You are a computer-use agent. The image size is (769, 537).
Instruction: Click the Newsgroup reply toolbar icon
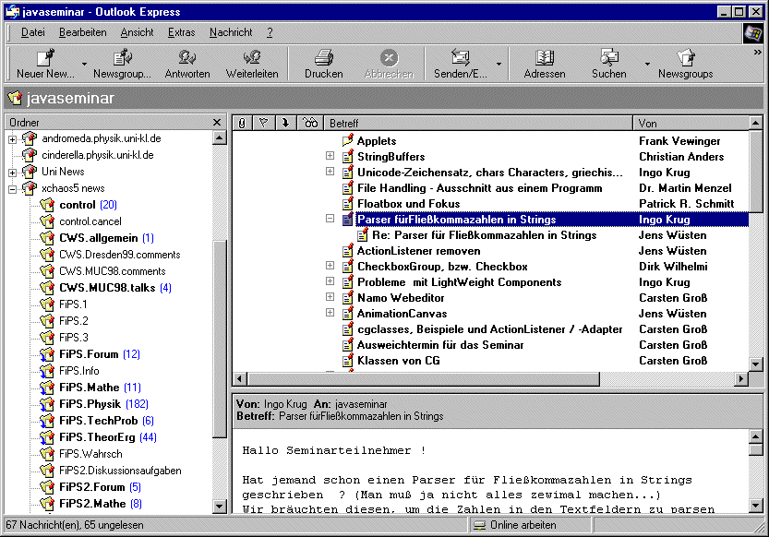[122, 58]
